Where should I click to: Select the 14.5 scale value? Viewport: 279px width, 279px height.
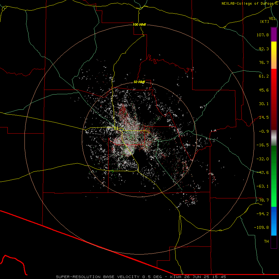click(264, 117)
